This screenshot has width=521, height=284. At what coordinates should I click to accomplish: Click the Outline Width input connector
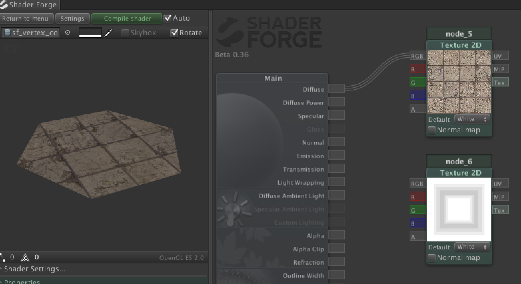point(337,275)
